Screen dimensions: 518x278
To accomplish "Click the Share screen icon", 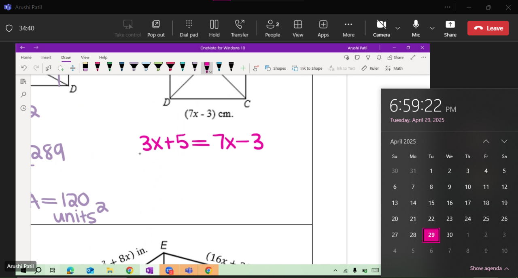I will 450,28.
